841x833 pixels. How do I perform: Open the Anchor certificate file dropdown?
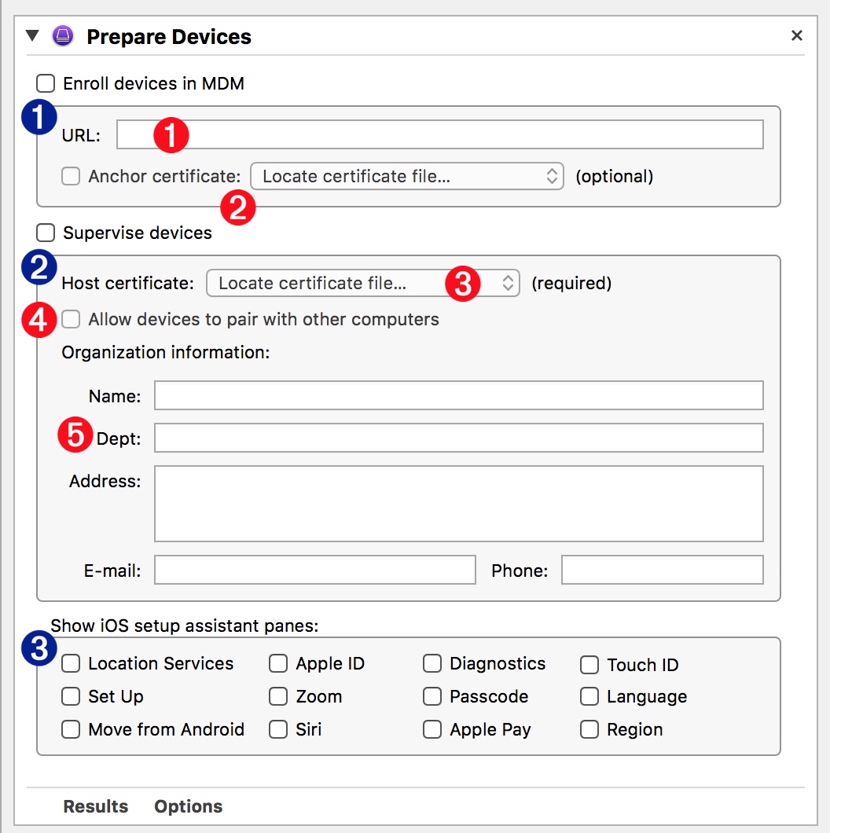tap(406, 177)
